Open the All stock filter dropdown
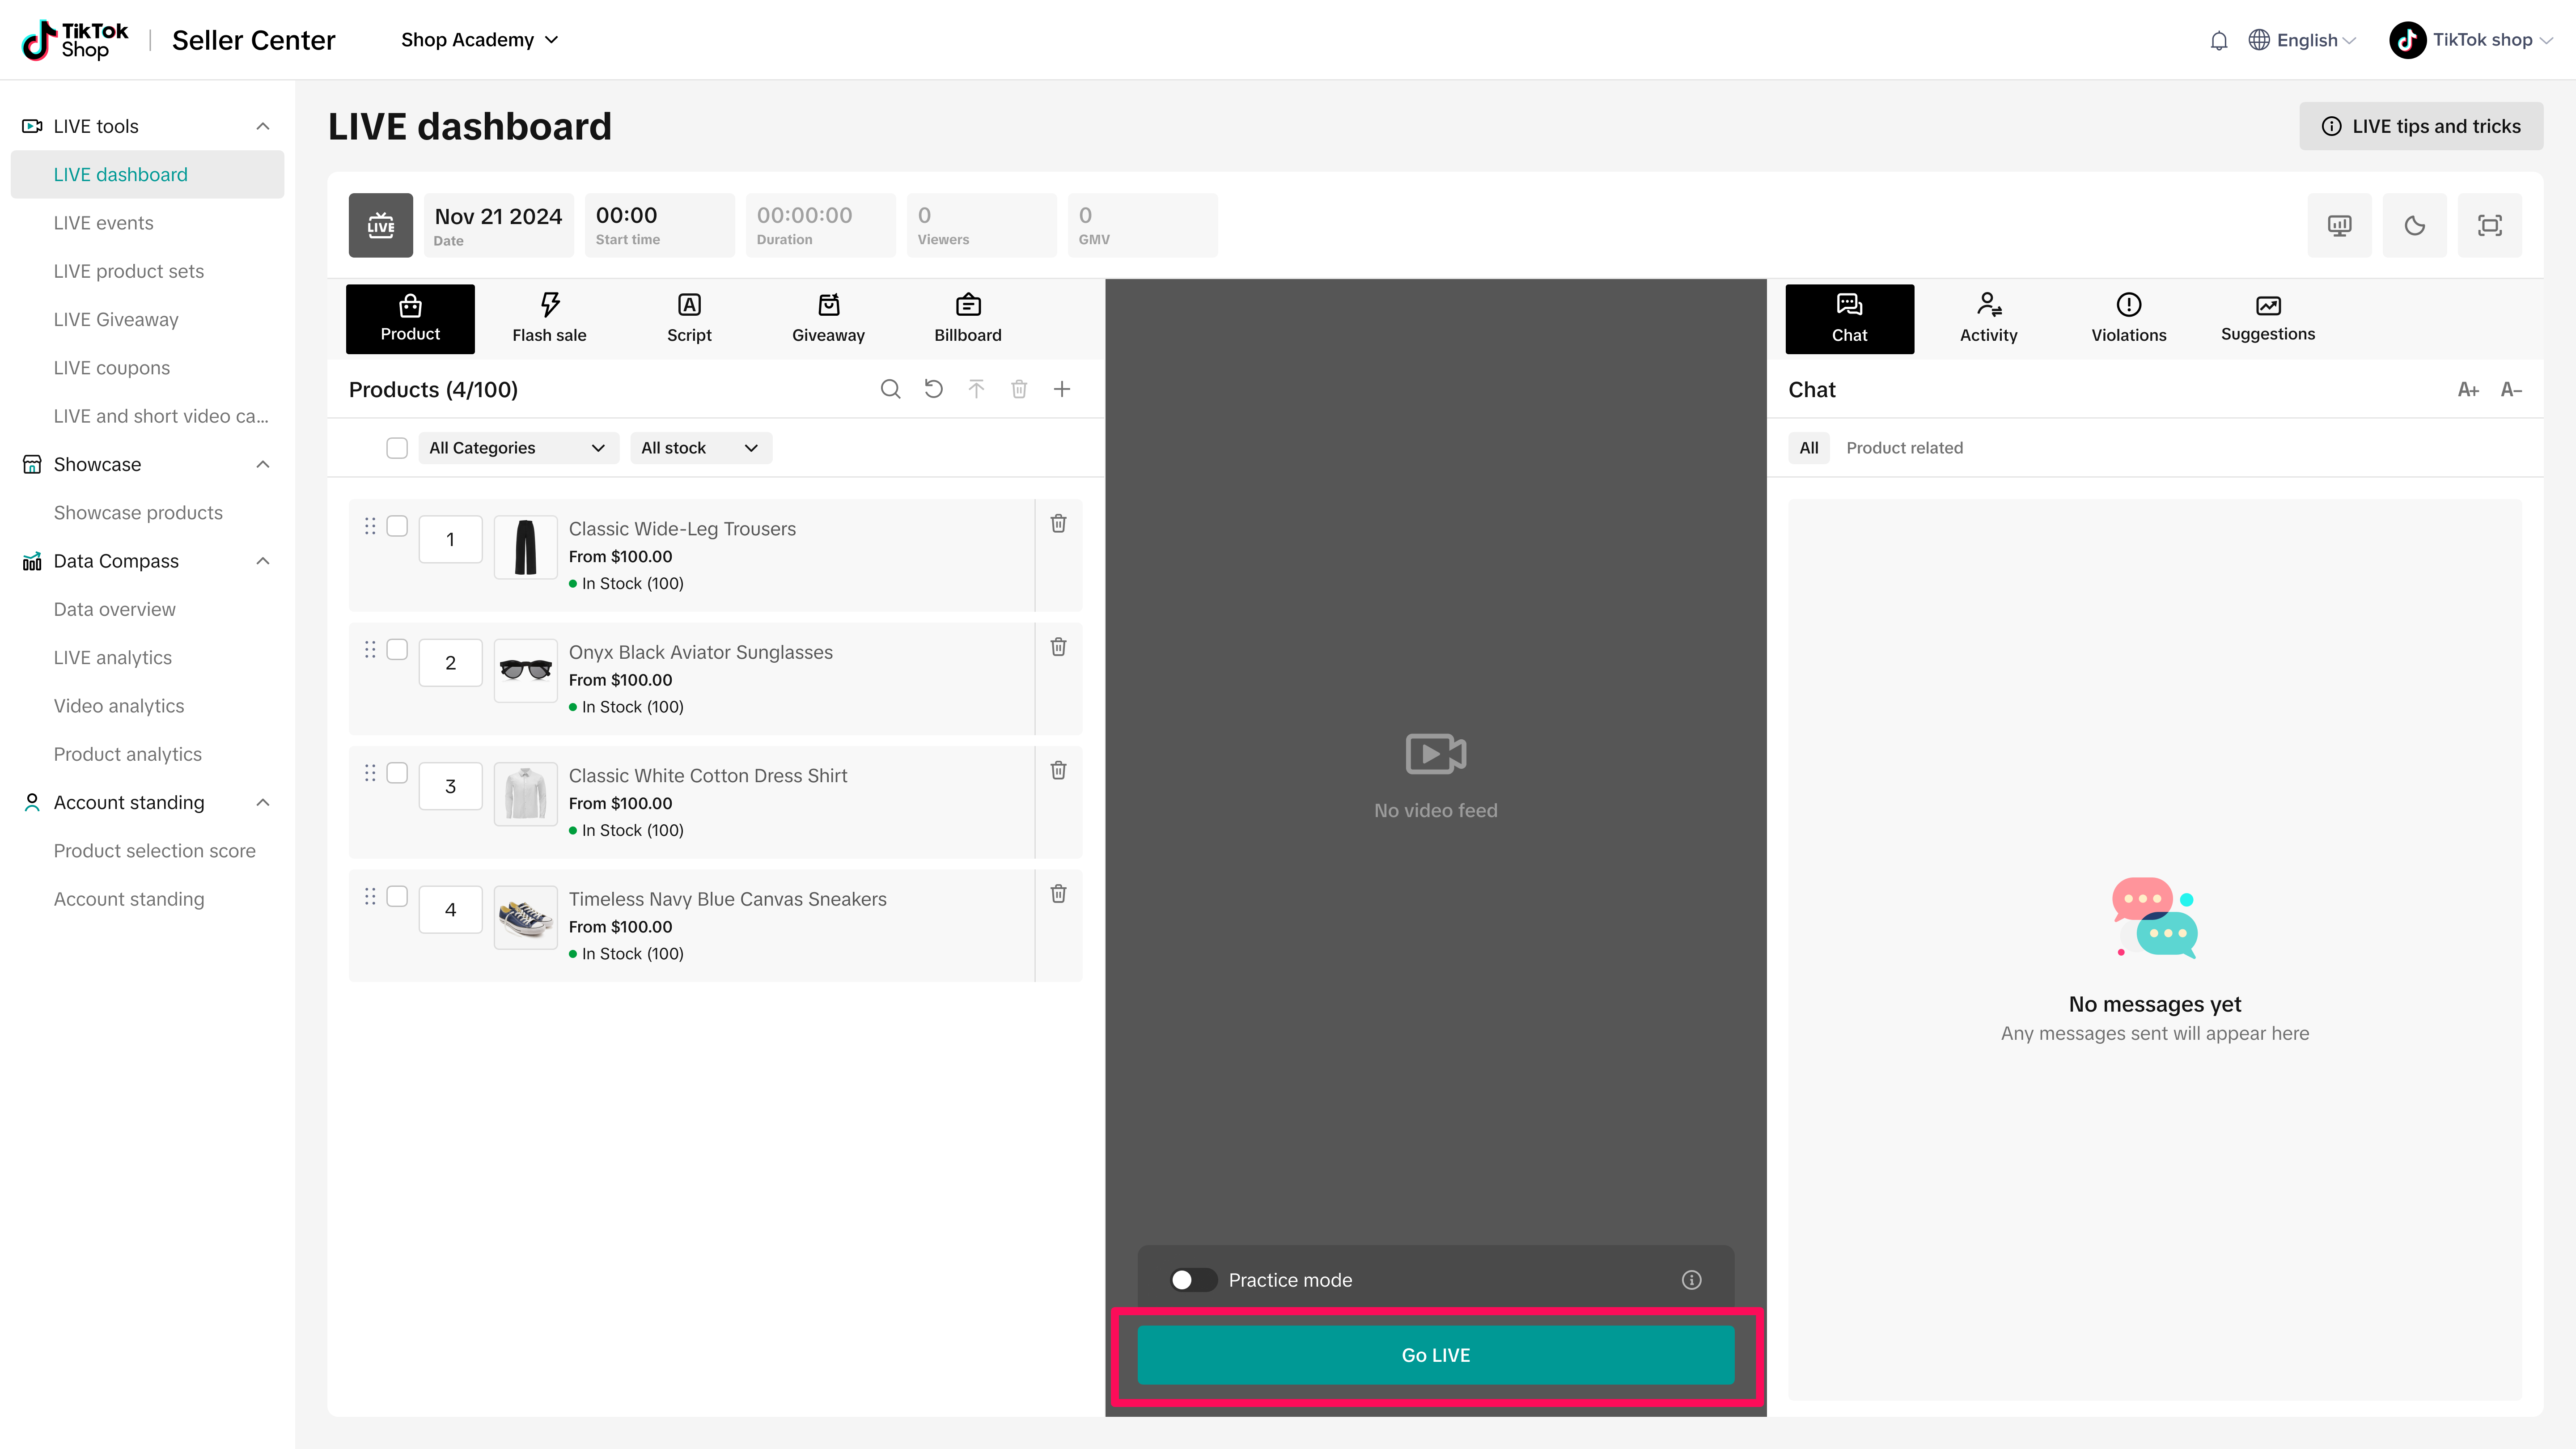Viewport: 2576px width, 1449px height. click(699, 448)
